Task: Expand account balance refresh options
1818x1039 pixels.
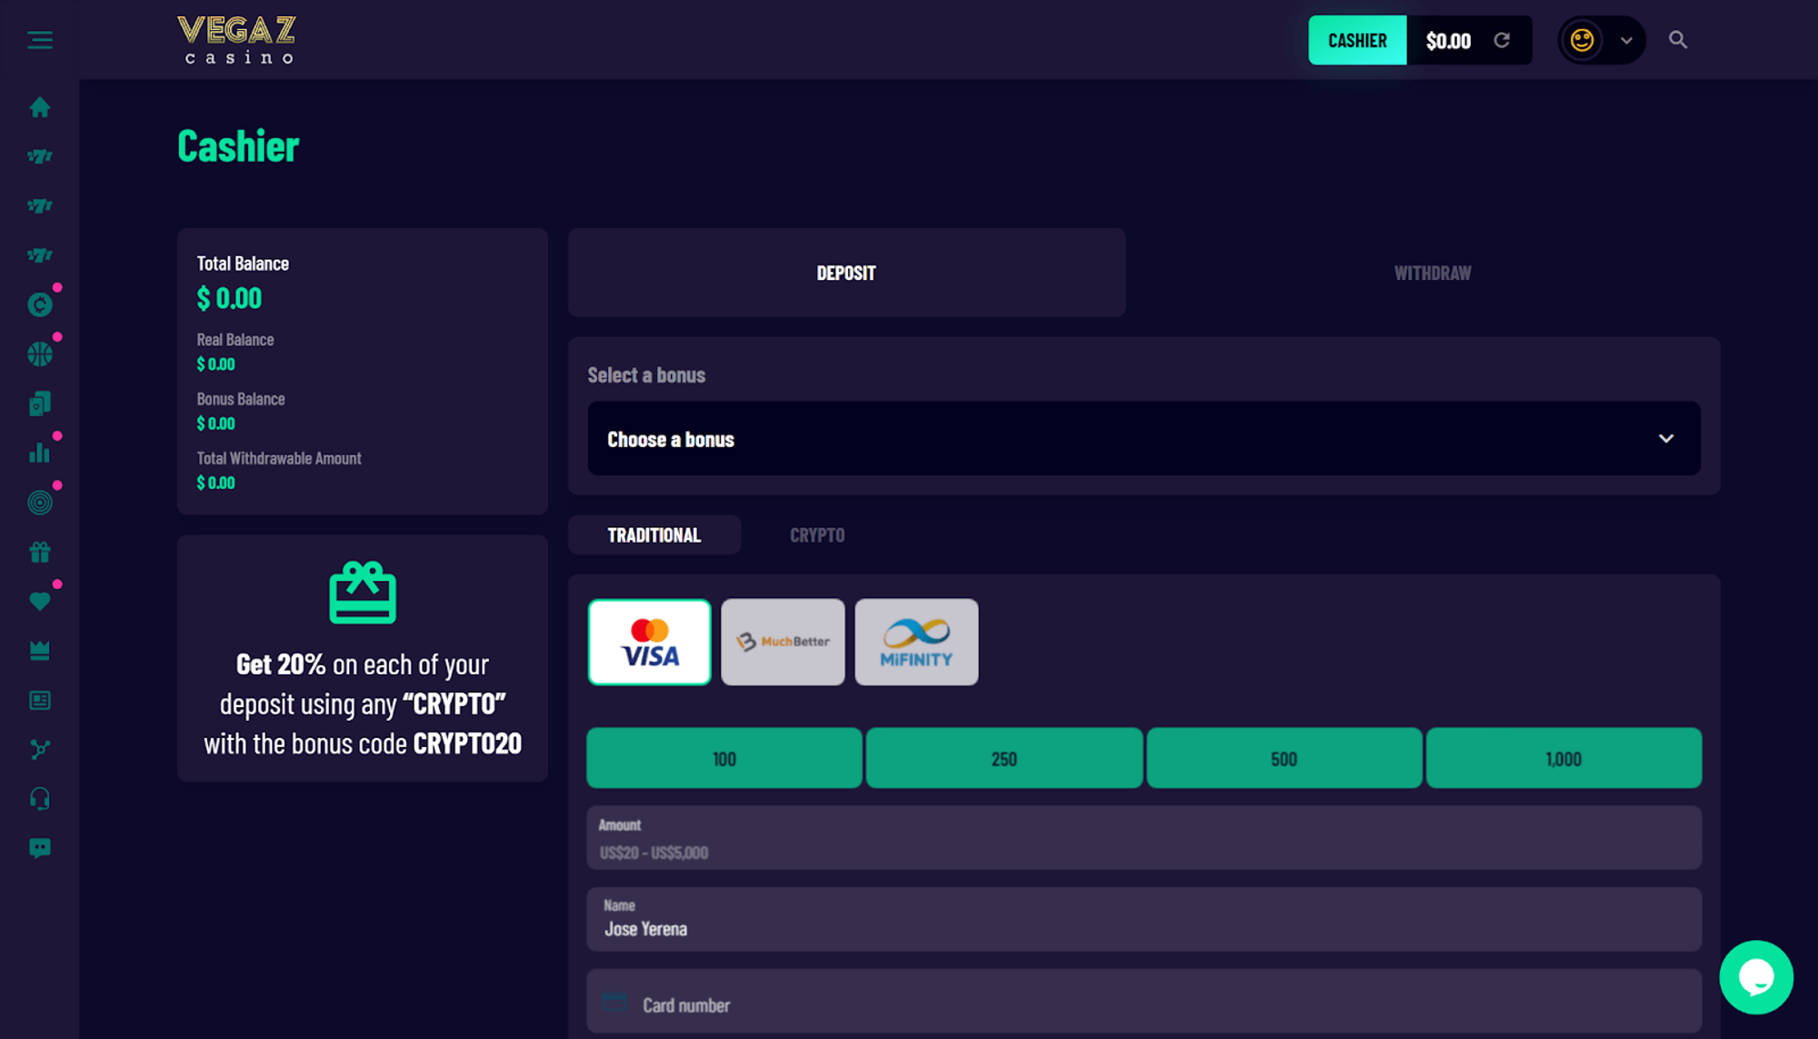Action: tap(1504, 40)
